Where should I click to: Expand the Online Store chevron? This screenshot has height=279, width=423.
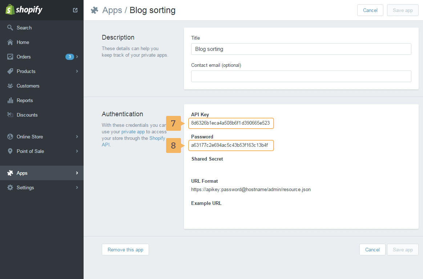(77, 137)
